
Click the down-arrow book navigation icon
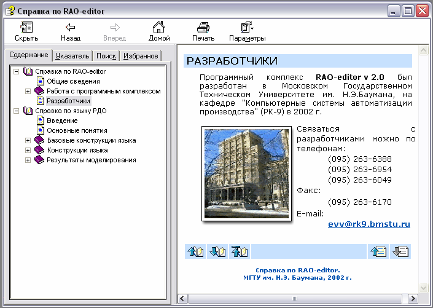pyautogui.click(x=217, y=251)
